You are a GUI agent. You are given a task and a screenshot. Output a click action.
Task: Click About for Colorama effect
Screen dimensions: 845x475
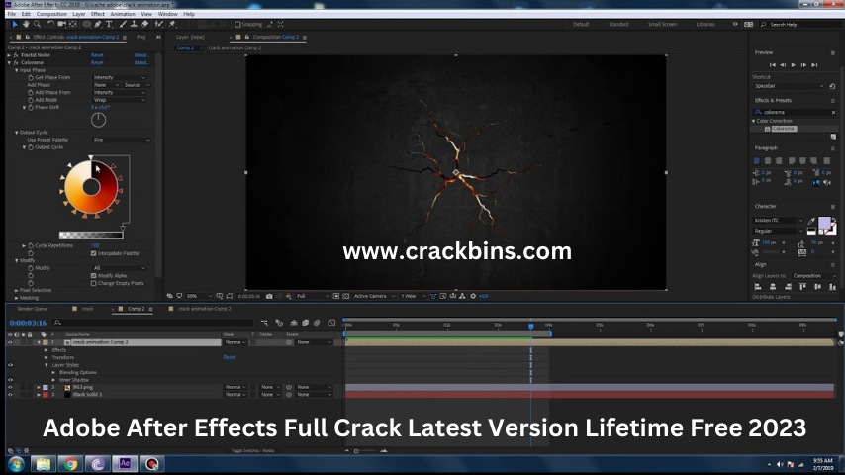point(141,62)
